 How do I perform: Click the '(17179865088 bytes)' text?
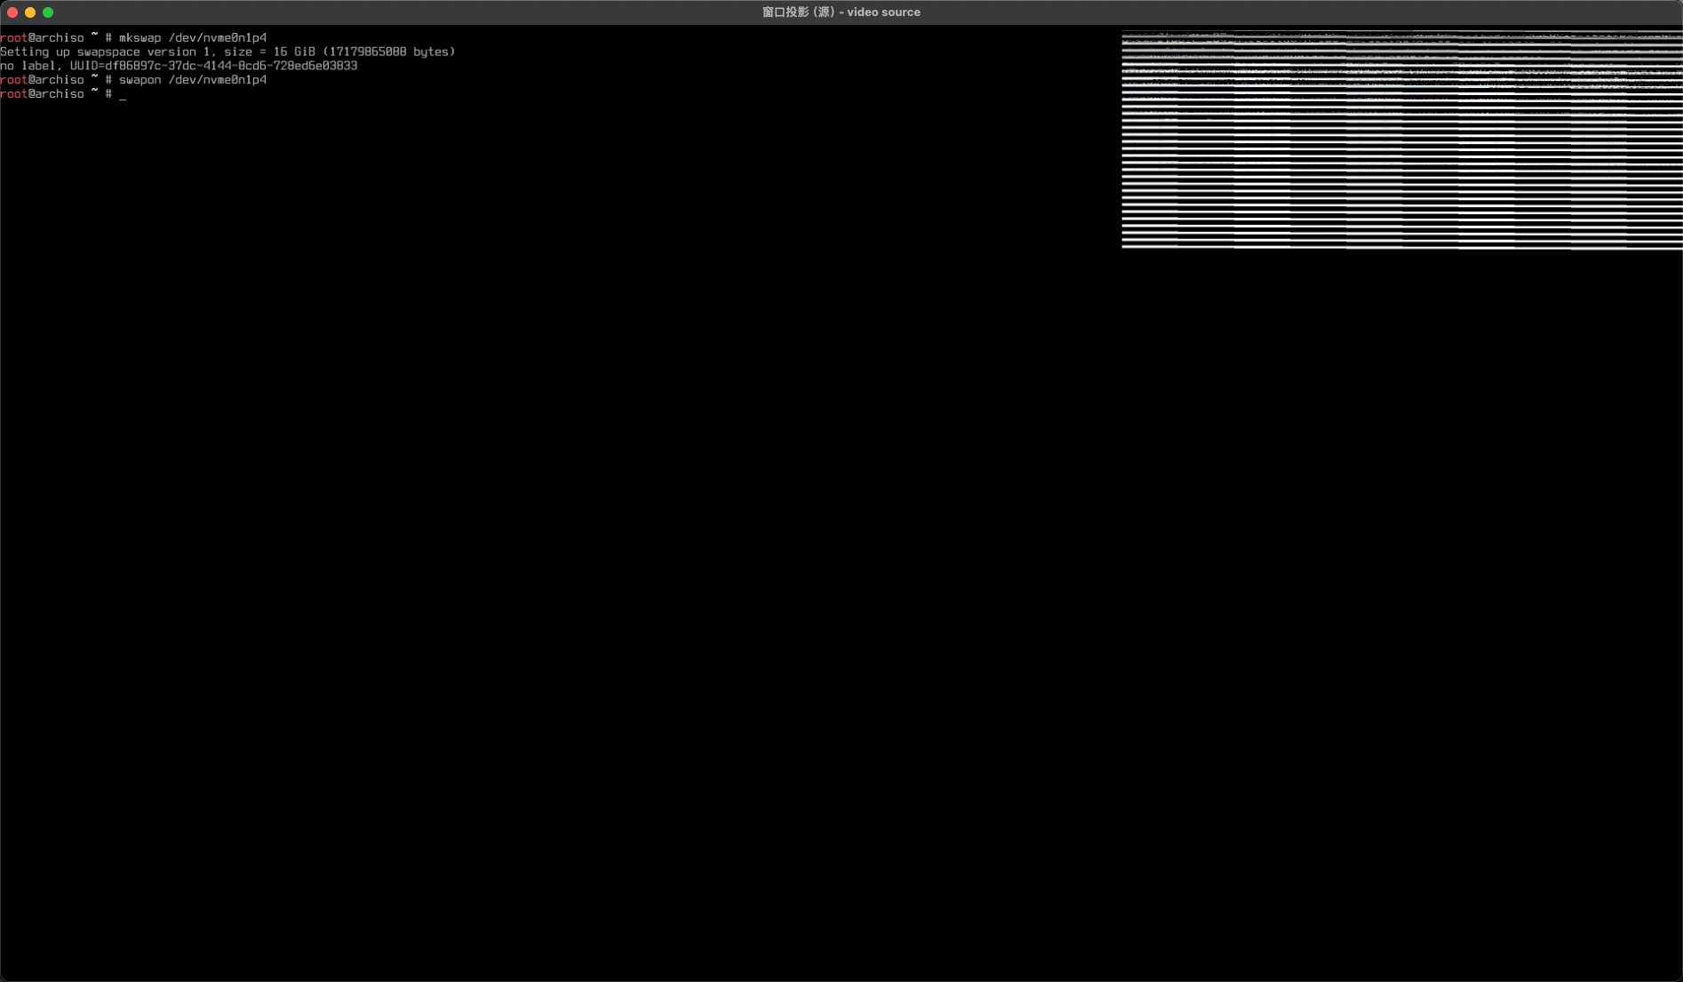pos(388,52)
